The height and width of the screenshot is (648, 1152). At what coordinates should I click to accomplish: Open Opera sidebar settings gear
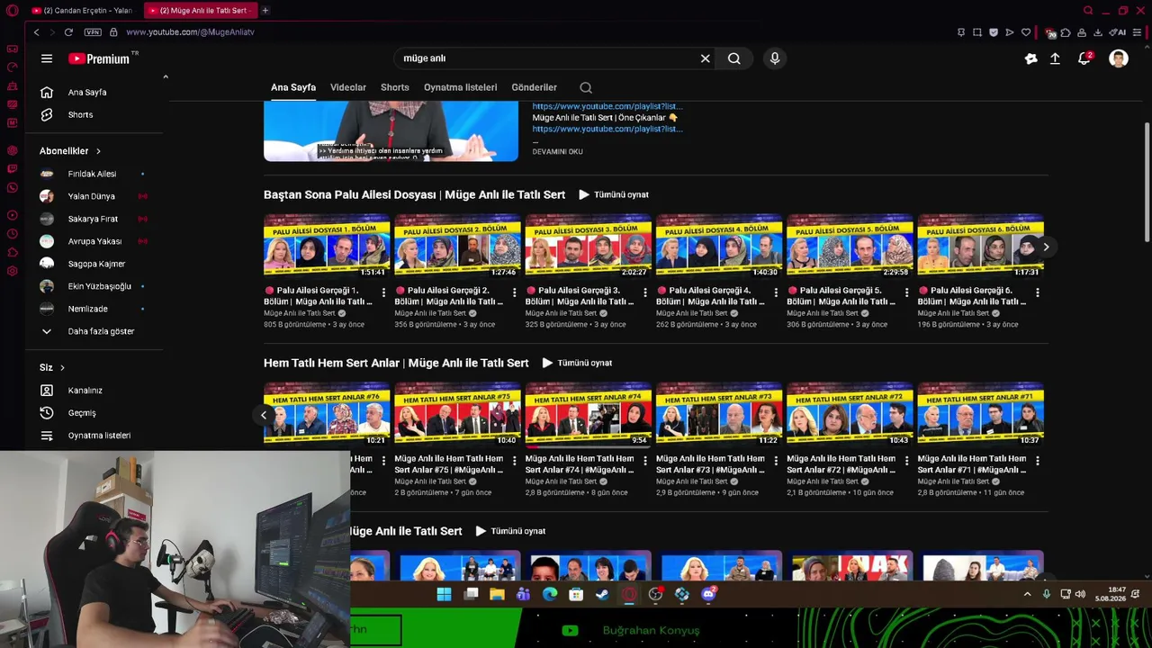point(13,271)
